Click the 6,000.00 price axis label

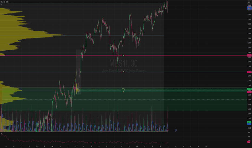click(249, 15)
